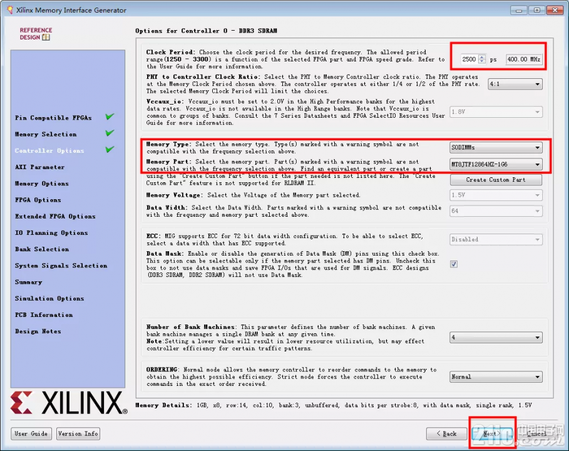This screenshot has width=569, height=451.
Task: Click the 'Memory Type:' label
Action: (x=169, y=144)
